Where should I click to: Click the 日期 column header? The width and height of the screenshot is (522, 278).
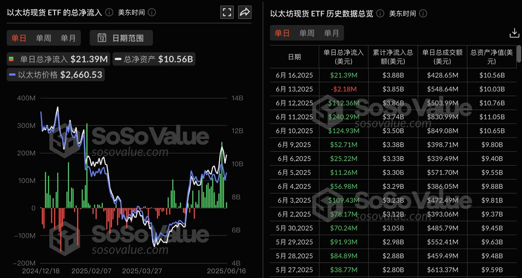(294, 57)
